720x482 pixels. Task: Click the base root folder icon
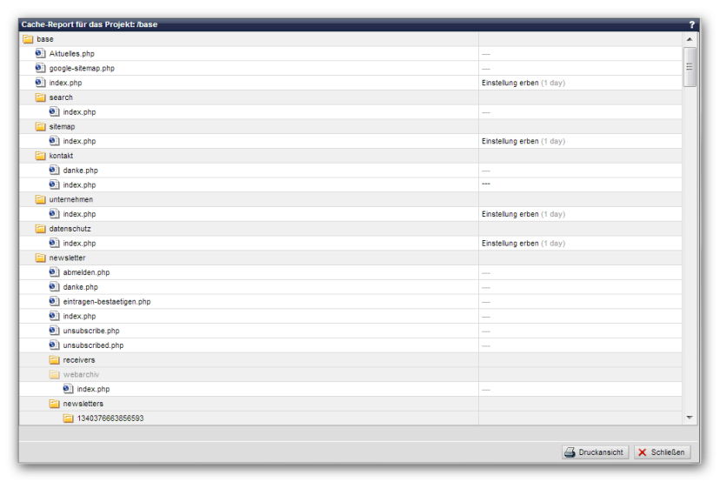point(28,39)
